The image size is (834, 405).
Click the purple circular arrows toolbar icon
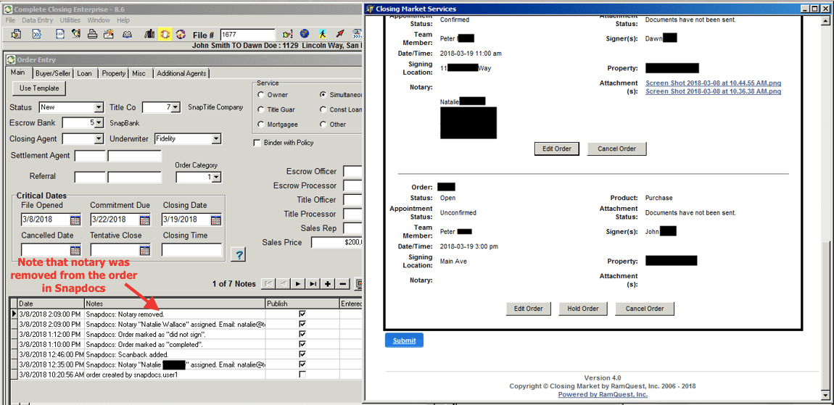point(181,35)
